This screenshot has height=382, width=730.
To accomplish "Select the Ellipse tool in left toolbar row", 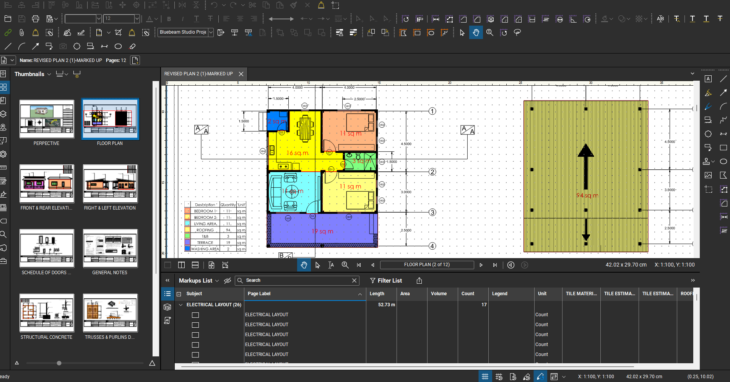I will click(118, 46).
